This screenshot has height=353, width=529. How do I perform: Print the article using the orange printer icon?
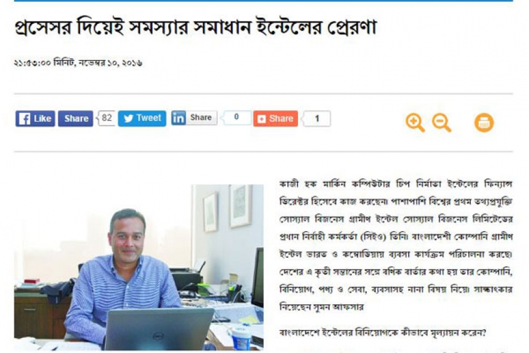point(484,123)
